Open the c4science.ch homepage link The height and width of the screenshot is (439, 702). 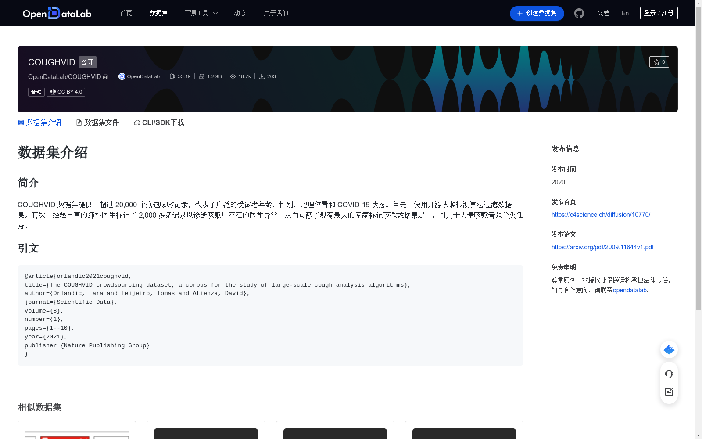tap(601, 215)
